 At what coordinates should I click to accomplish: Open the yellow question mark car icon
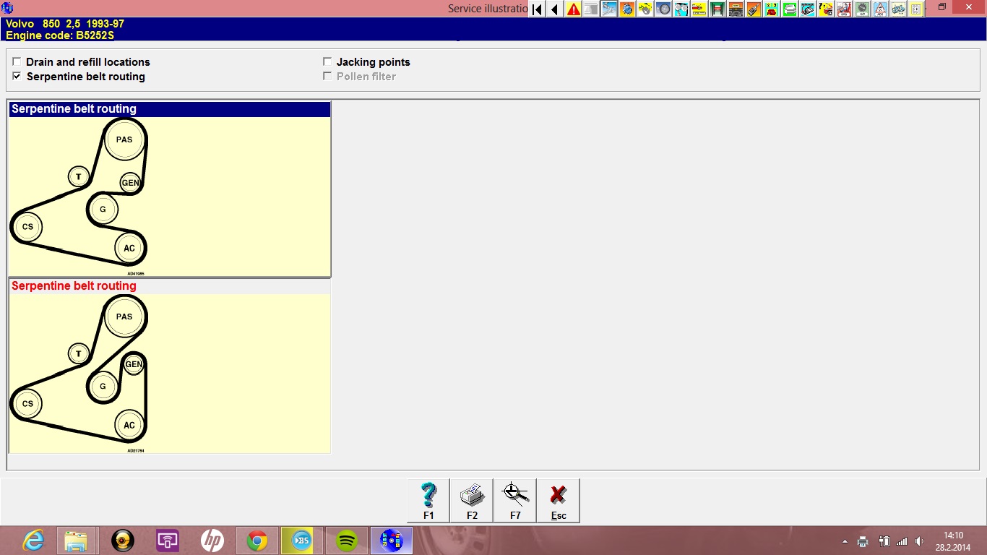[x=826, y=9]
